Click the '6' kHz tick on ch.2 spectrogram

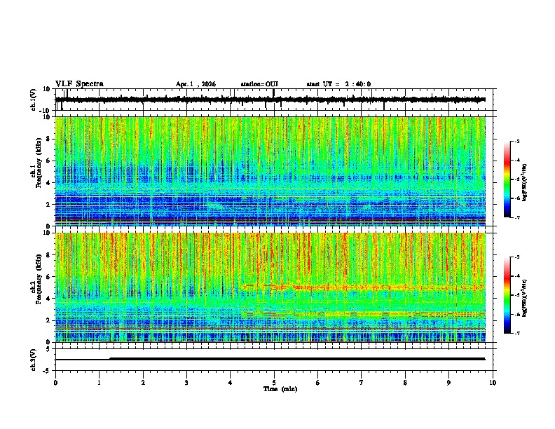tap(49, 277)
